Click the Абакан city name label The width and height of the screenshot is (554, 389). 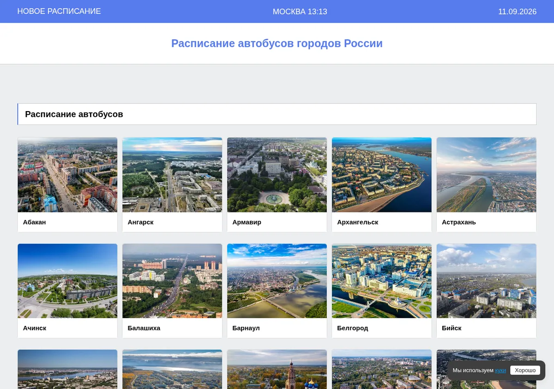(x=35, y=222)
